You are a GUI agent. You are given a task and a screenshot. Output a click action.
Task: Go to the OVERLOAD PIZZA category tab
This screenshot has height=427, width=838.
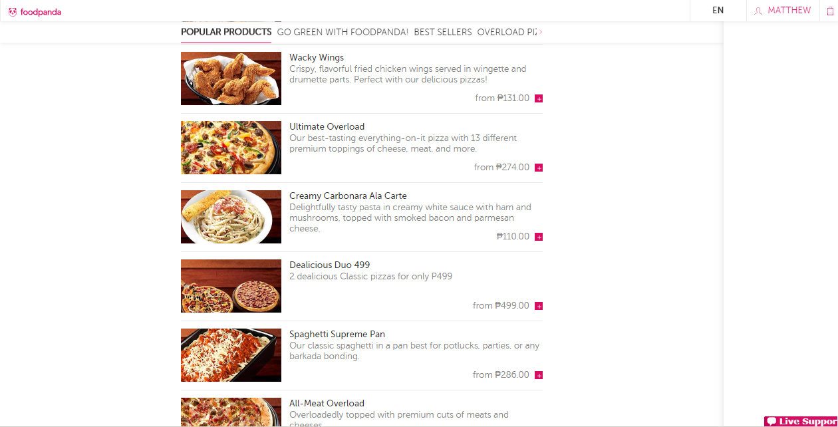click(x=507, y=32)
